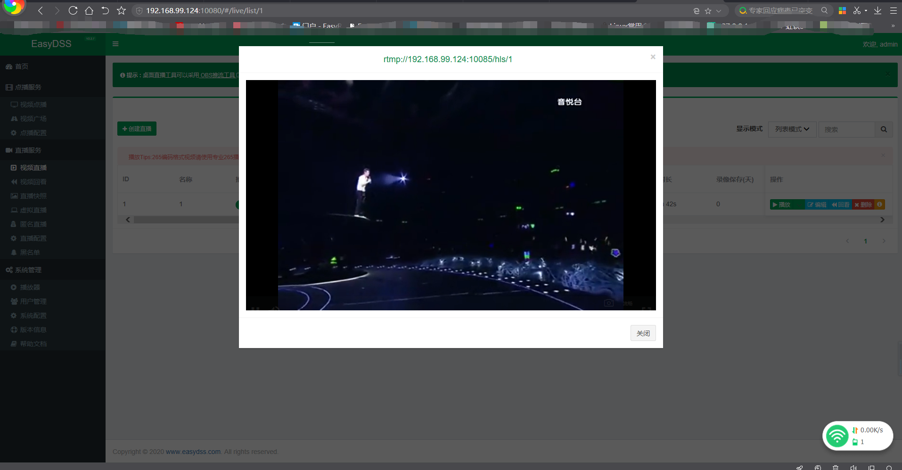The image size is (902, 470).
Task: Reload the page with the refresh icon
Action: coord(73,10)
